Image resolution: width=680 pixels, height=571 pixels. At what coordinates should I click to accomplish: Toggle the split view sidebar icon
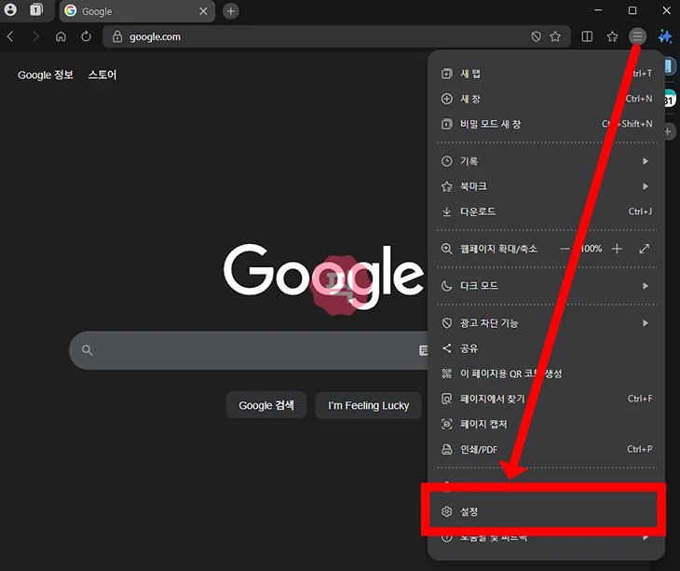tap(587, 36)
